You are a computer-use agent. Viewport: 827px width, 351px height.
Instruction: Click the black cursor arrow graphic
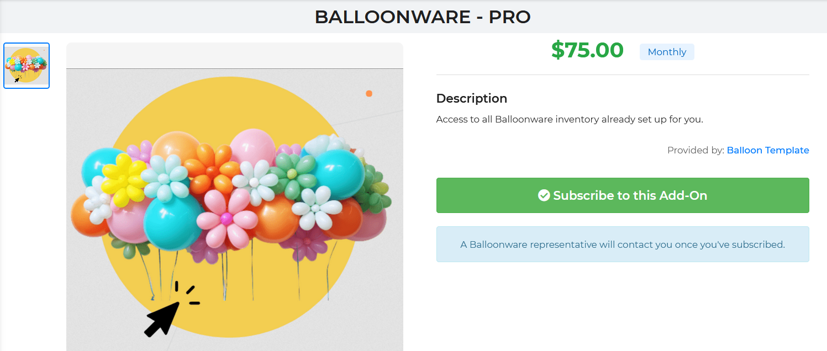(x=160, y=318)
